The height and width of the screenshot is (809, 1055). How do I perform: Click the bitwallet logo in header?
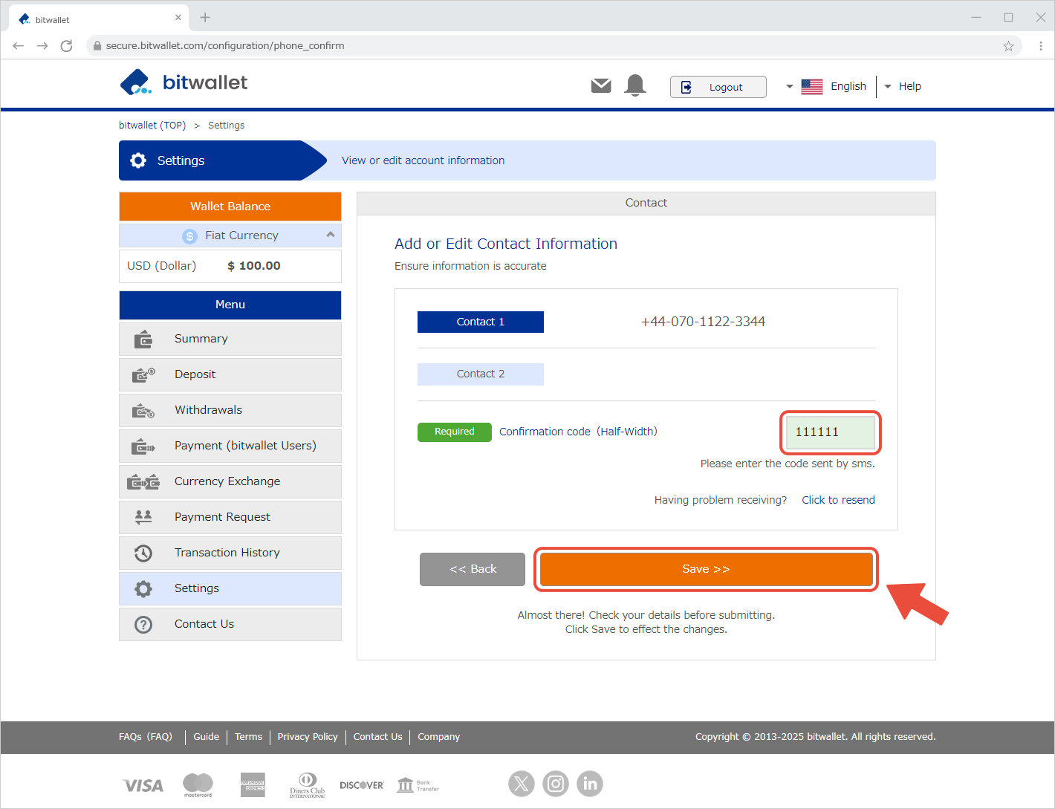pos(184,82)
